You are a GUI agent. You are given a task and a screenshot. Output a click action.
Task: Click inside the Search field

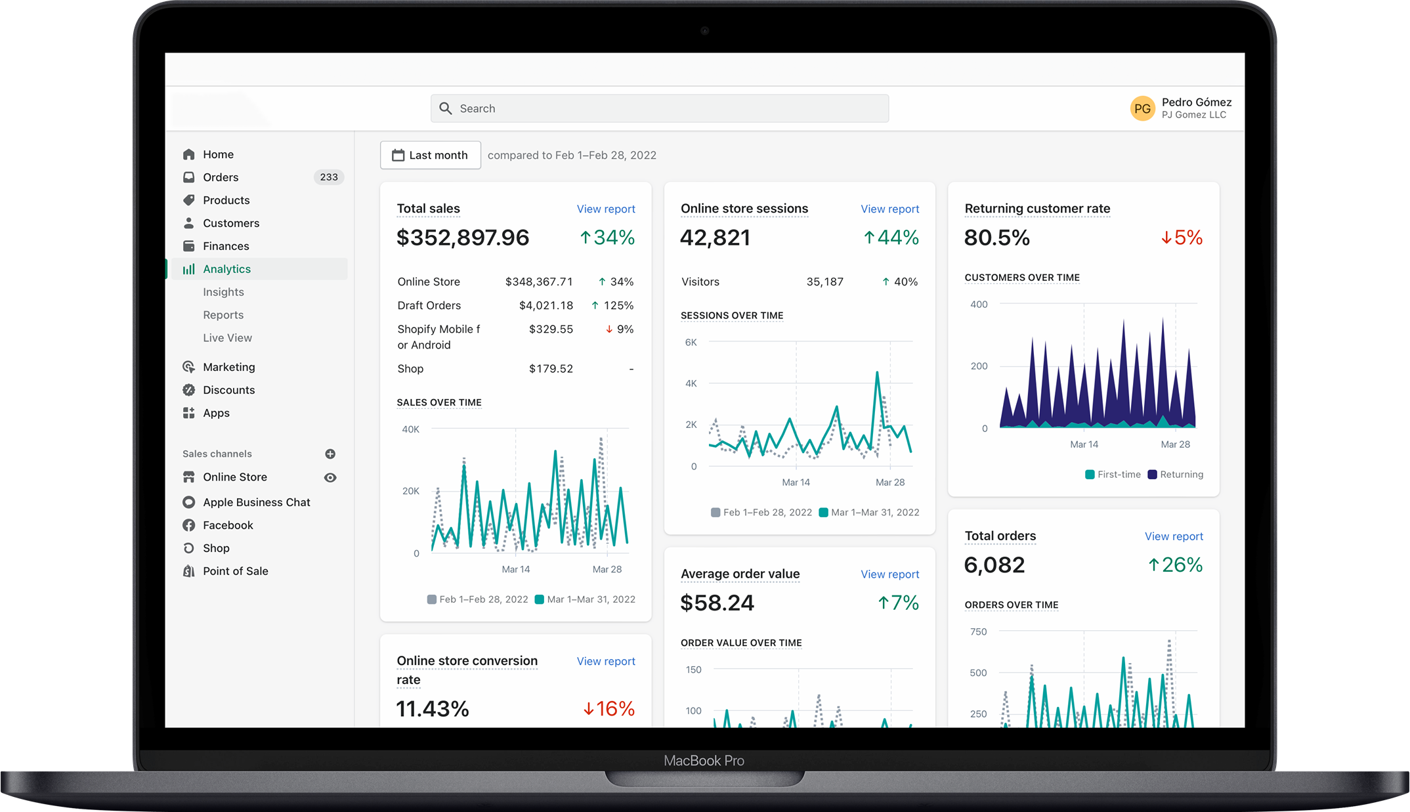click(x=659, y=108)
